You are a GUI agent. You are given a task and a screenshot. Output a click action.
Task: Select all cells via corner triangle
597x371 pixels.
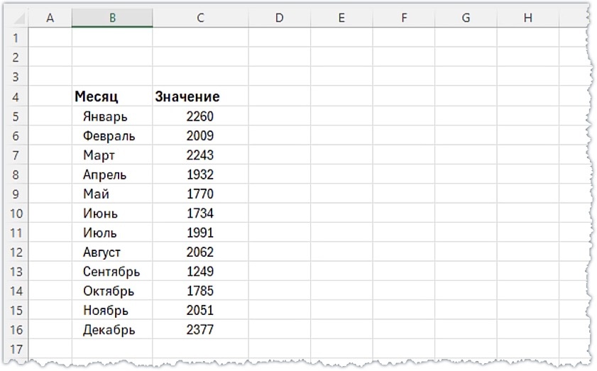(x=18, y=18)
